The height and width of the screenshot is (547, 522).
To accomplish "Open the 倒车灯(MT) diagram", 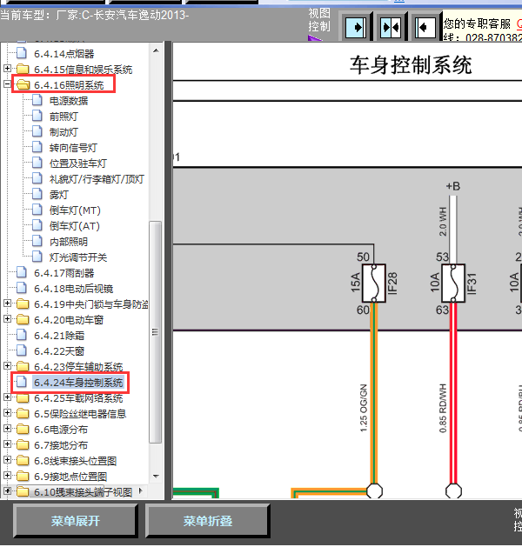I will 75,210.
